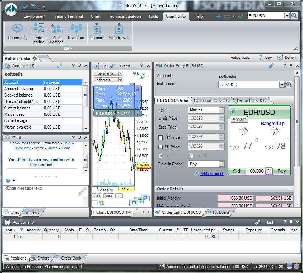Image resolution: width=303 pixels, height=273 pixels.
Task: Pin the Accounts panel
Action: click(79, 66)
